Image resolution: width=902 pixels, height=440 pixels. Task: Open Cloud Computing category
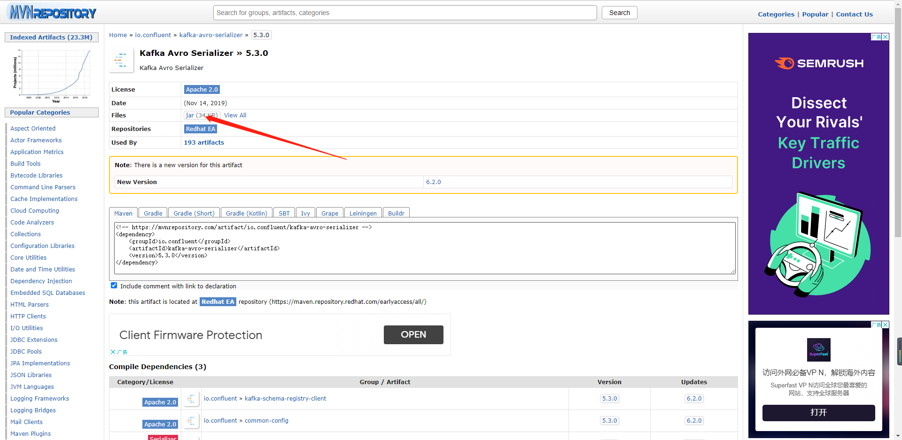35,210
